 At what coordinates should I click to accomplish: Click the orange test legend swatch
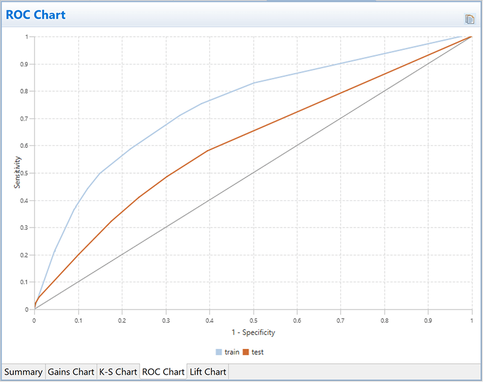(246, 352)
